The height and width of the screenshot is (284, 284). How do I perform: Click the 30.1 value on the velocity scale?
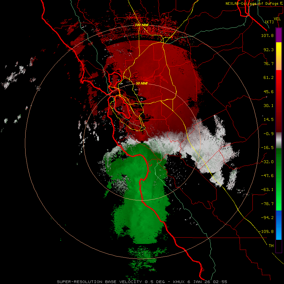click(x=269, y=106)
